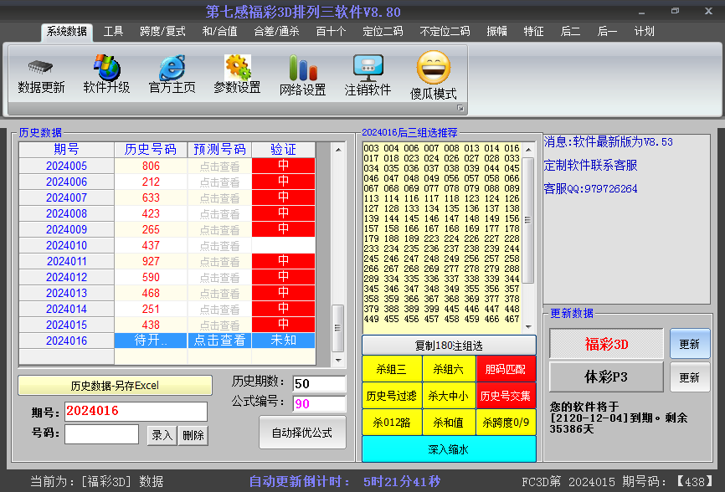This screenshot has height=492, width=725.
Task: Click the 公式编号 field showing 90
Action: [x=320, y=403]
